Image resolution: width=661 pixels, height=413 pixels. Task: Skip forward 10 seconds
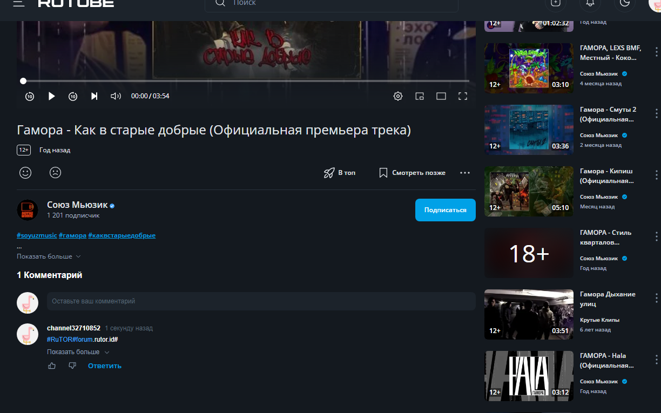[x=73, y=96]
